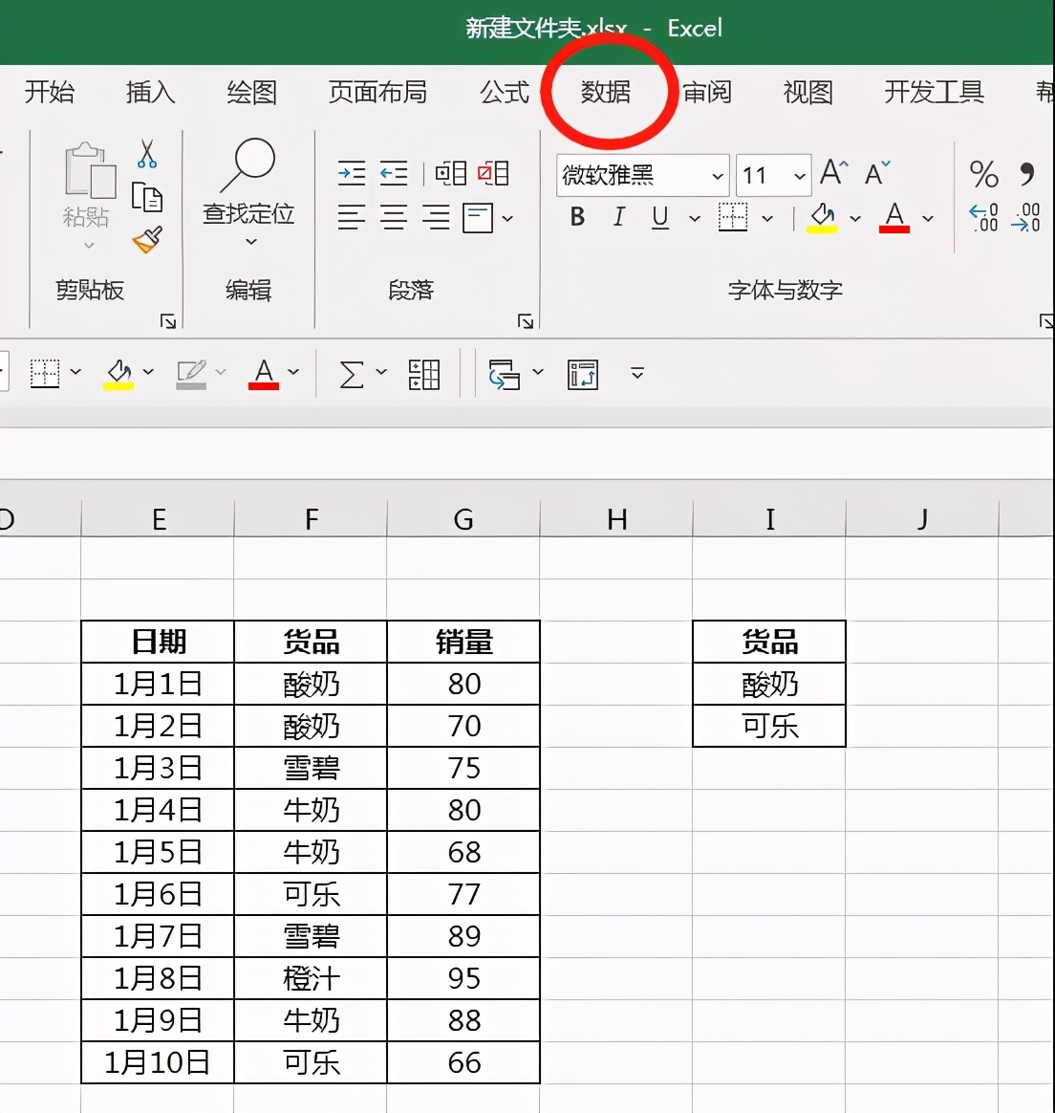
Task: Open the 插入 tab
Action: point(150,92)
